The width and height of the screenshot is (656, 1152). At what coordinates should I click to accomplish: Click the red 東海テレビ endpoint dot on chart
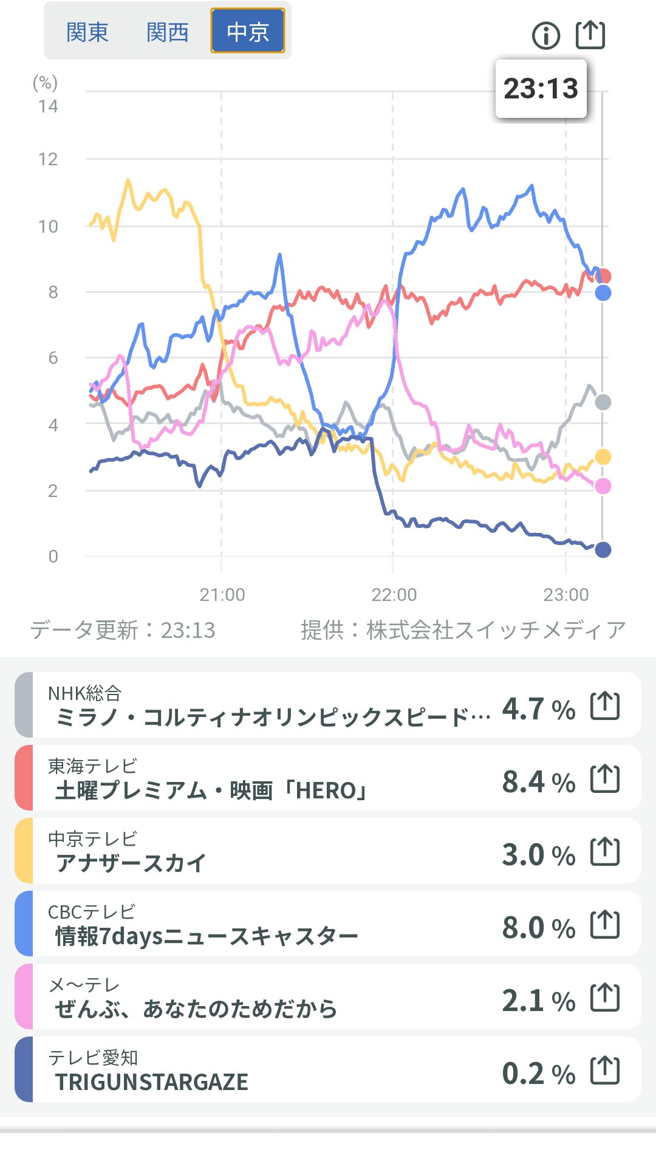coord(604,276)
